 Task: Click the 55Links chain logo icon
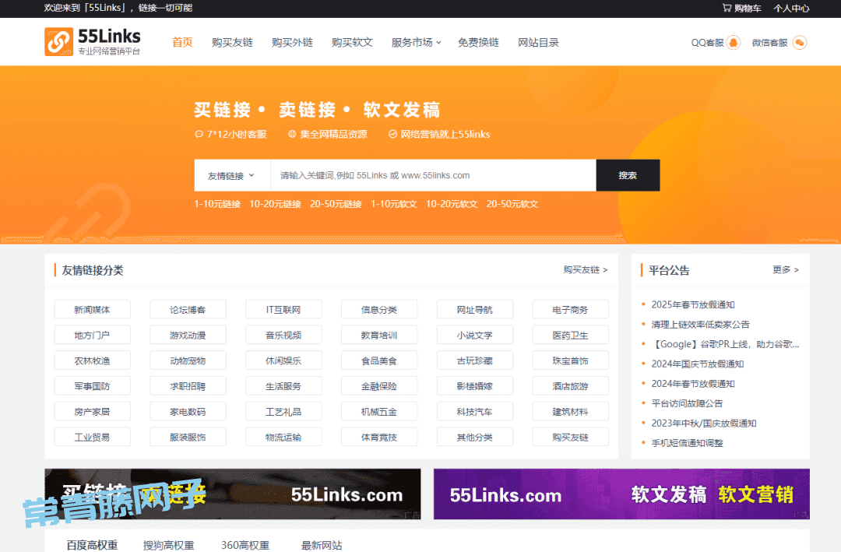point(58,42)
